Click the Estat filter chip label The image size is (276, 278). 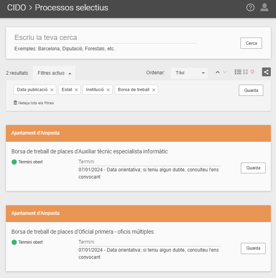coord(67,89)
